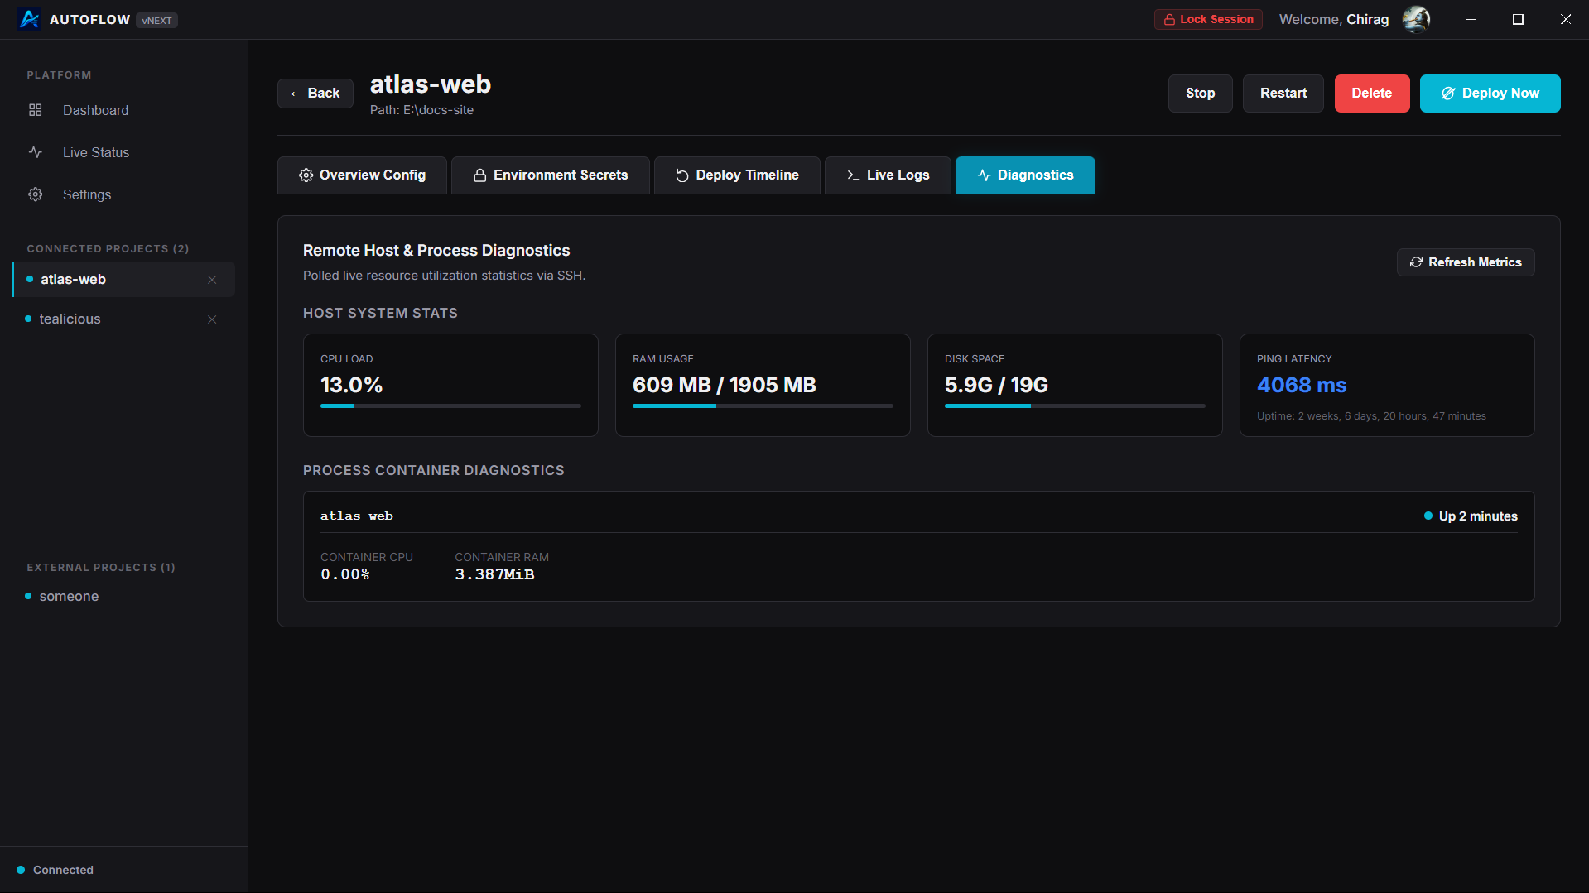Click the 609 MB / 1905 MB value

[x=725, y=385]
